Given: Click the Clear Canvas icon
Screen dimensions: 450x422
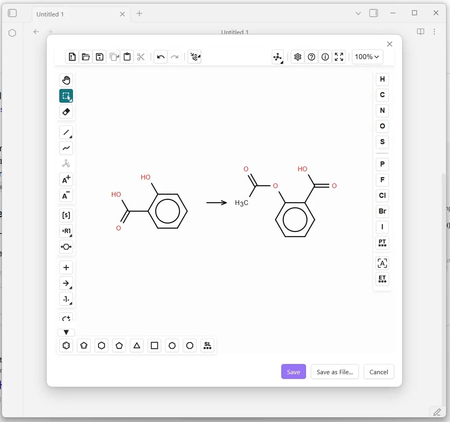Looking at the screenshot, I should pos(72,57).
